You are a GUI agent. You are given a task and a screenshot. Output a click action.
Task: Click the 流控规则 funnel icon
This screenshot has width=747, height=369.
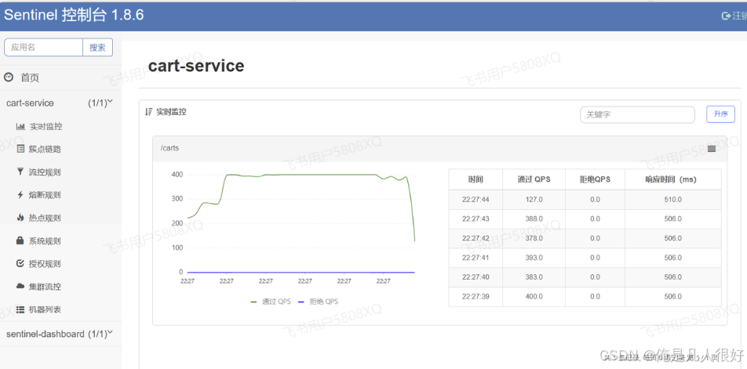[20, 172]
